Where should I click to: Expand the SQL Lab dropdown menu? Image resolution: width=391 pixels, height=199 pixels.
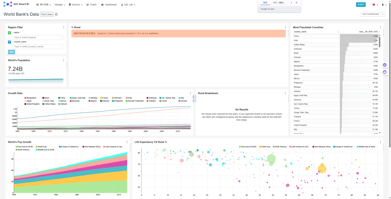point(128,4)
